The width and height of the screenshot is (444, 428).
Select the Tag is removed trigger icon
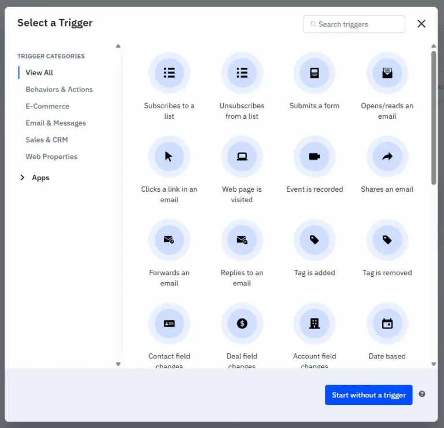click(x=387, y=240)
